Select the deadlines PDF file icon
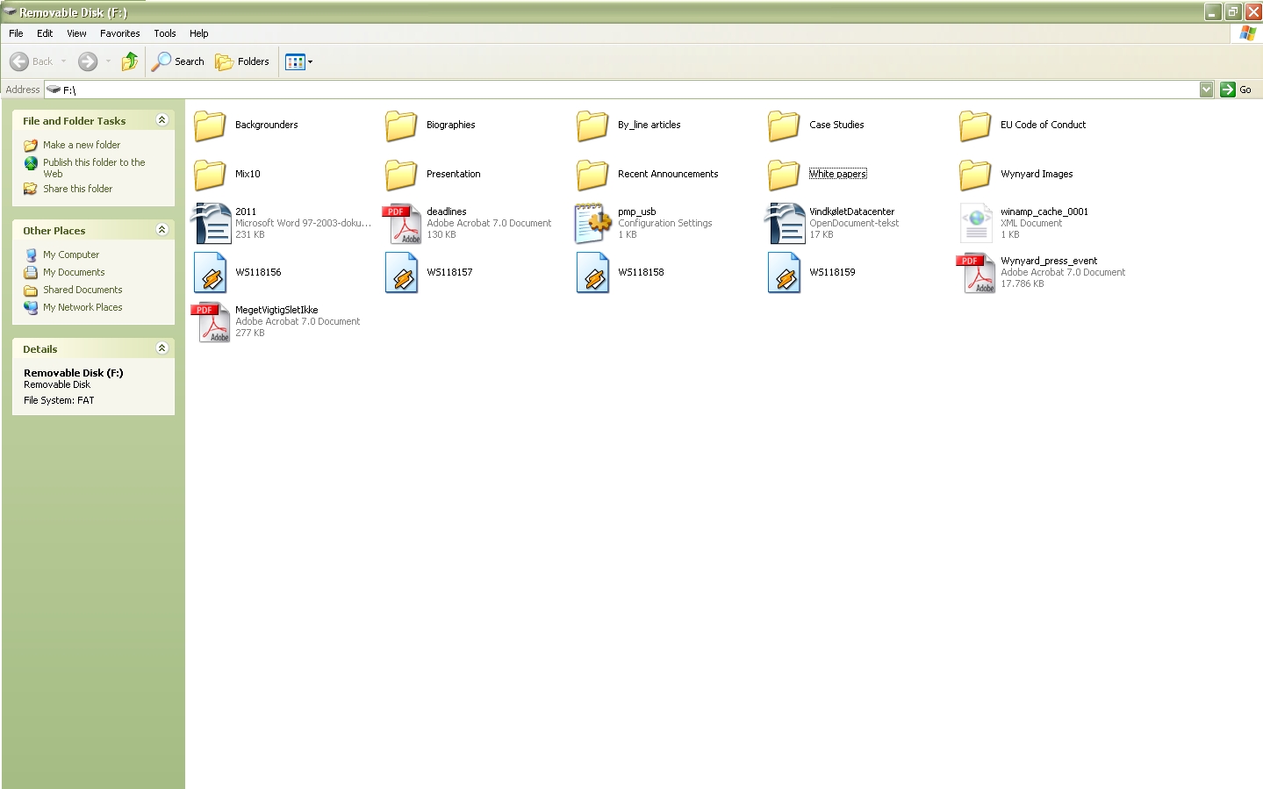 (402, 223)
